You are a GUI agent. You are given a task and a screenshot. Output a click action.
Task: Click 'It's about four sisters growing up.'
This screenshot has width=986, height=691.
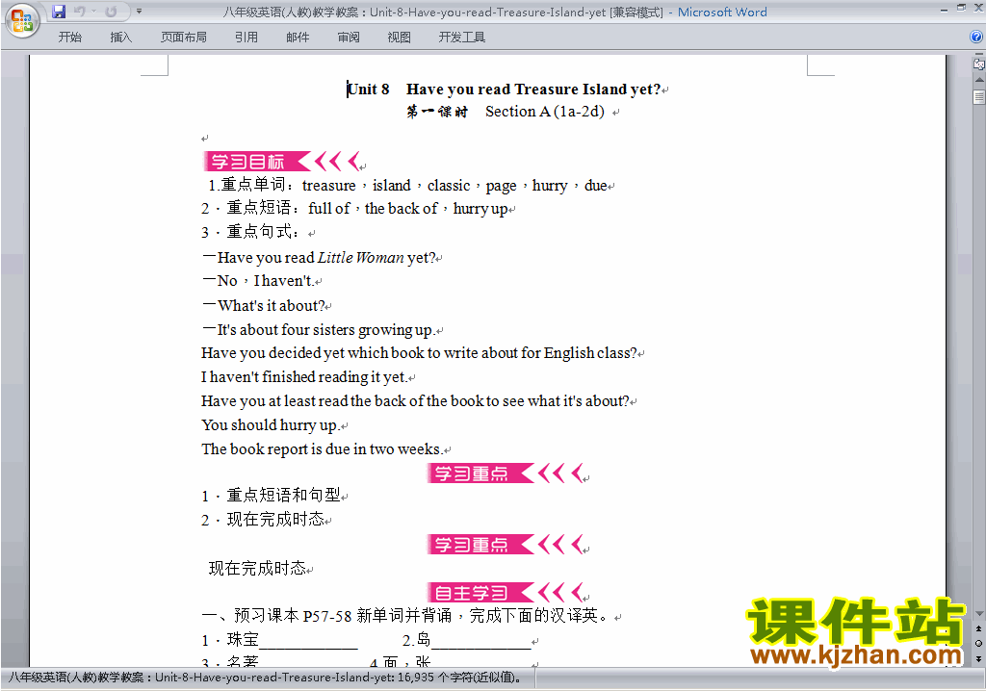pyautogui.click(x=318, y=330)
